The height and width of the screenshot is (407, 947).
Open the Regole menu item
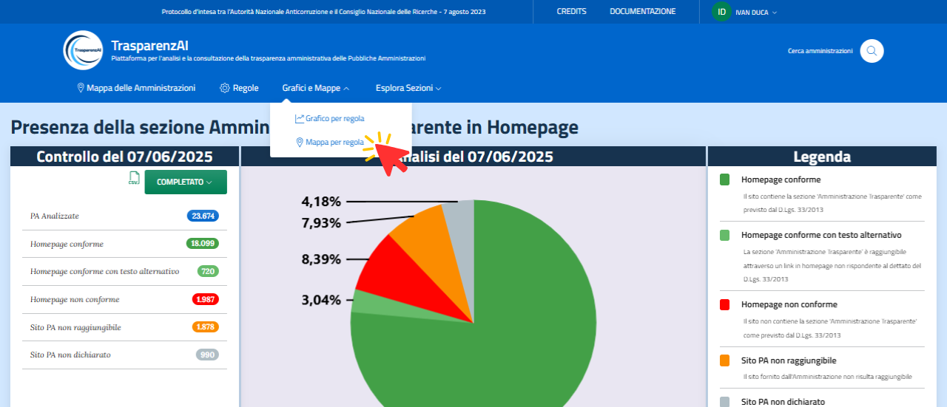point(239,88)
